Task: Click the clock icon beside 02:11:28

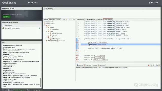Action: click(149, 3)
